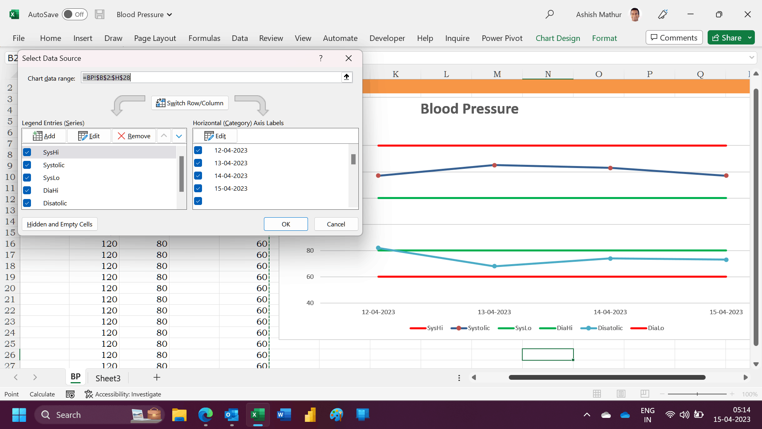The image size is (762, 429).
Task: Move selected series up arrow
Action: (x=164, y=136)
